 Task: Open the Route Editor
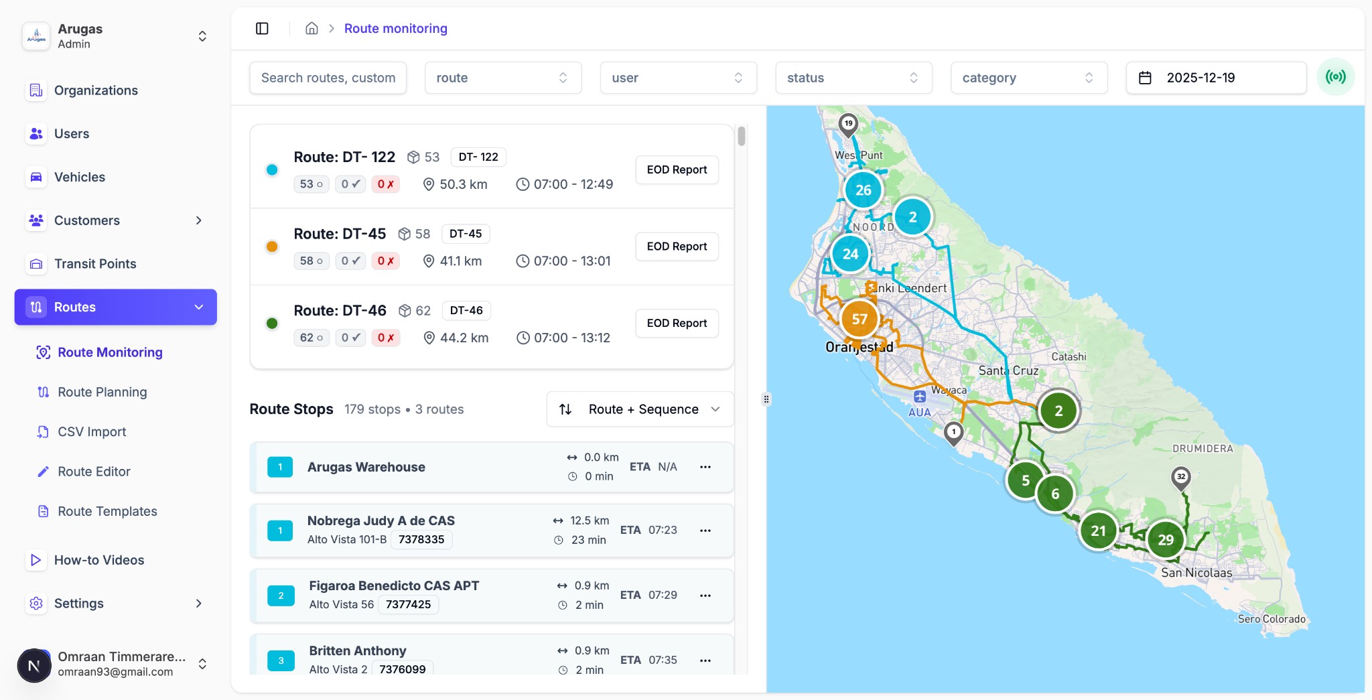point(93,471)
